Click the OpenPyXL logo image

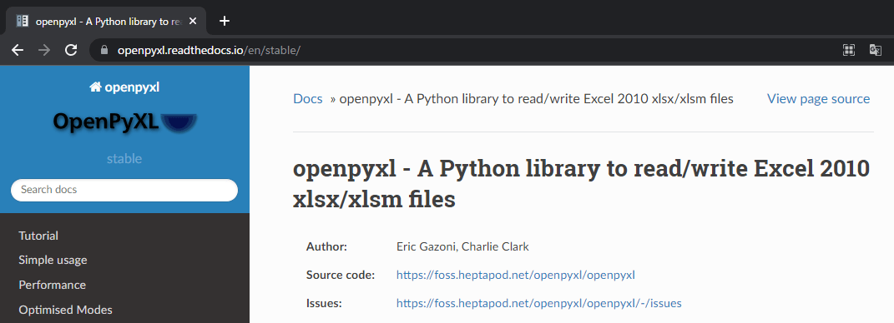point(124,121)
